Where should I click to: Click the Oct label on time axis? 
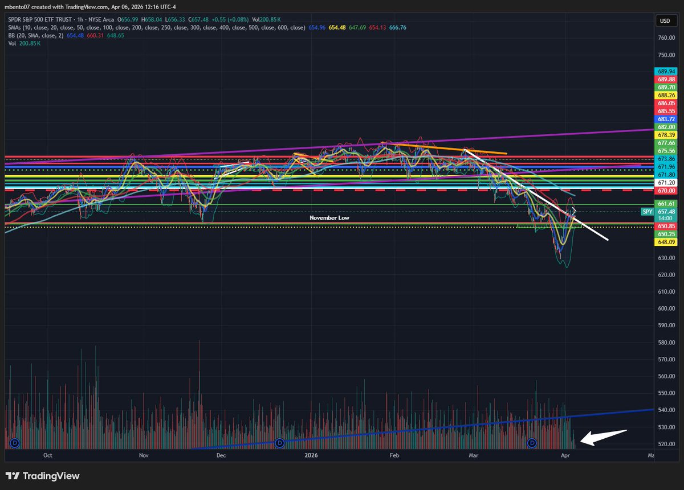[48, 455]
